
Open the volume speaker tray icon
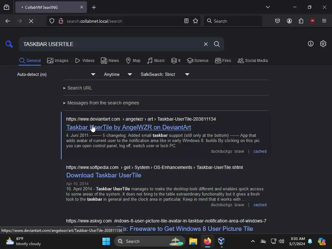281,241
